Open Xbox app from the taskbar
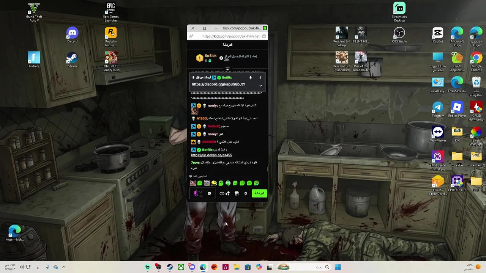 pyautogui.click(x=181, y=267)
